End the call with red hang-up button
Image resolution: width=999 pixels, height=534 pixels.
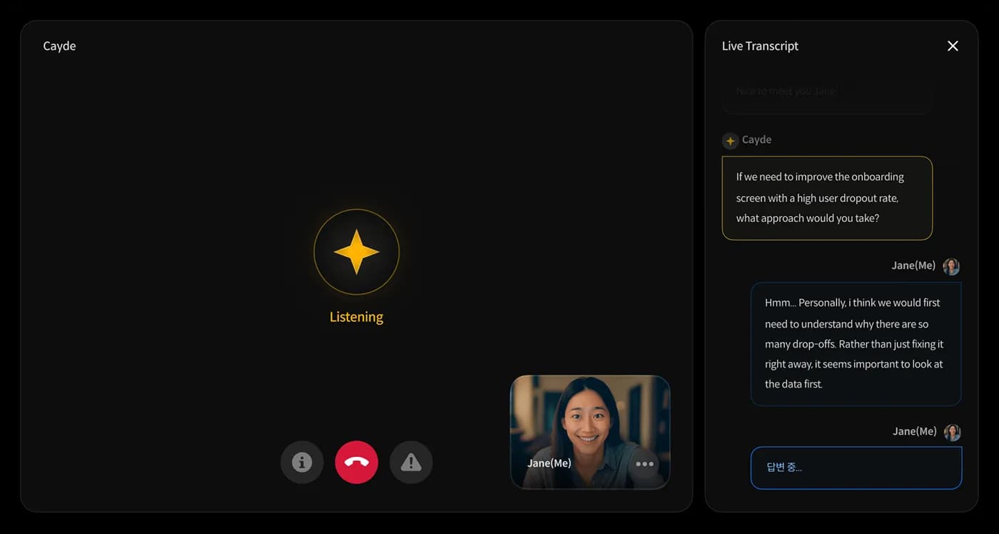tap(356, 463)
